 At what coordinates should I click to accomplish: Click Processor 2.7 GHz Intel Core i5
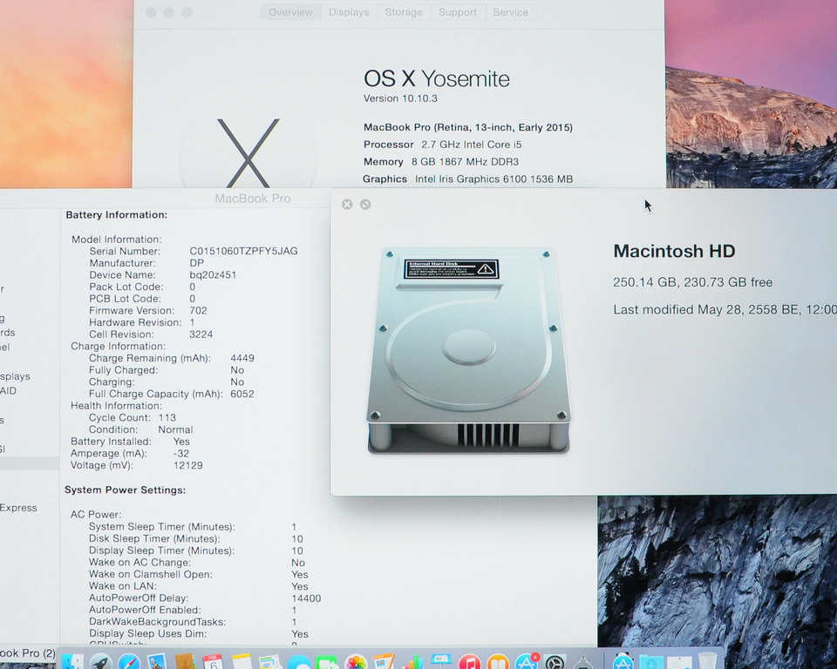(443, 145)
